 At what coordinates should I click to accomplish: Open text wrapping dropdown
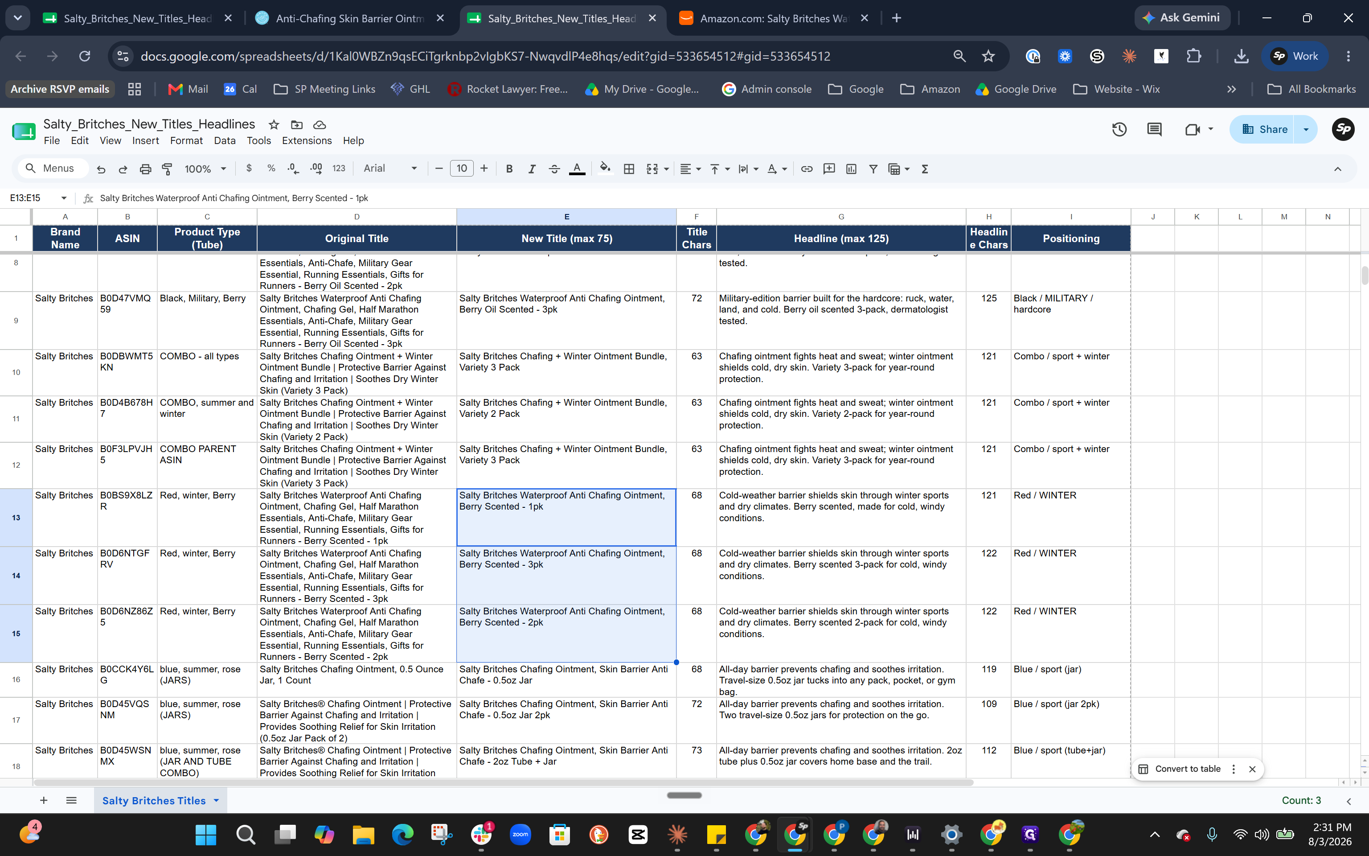click(x=748, y=169)
